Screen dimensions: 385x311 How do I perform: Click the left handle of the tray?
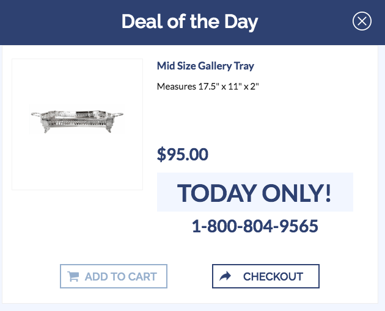coord(35,114)
